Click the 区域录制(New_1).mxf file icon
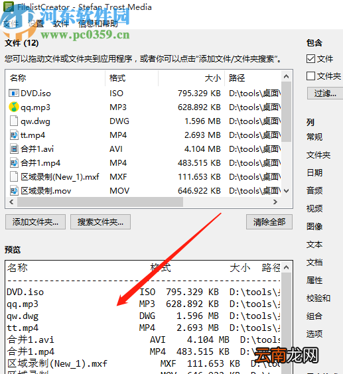The image size is (343, 374). click(14, 177)
